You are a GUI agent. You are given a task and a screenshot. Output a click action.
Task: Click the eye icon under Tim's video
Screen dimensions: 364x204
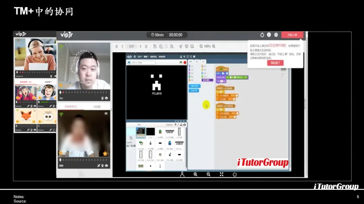click(106, 98)
